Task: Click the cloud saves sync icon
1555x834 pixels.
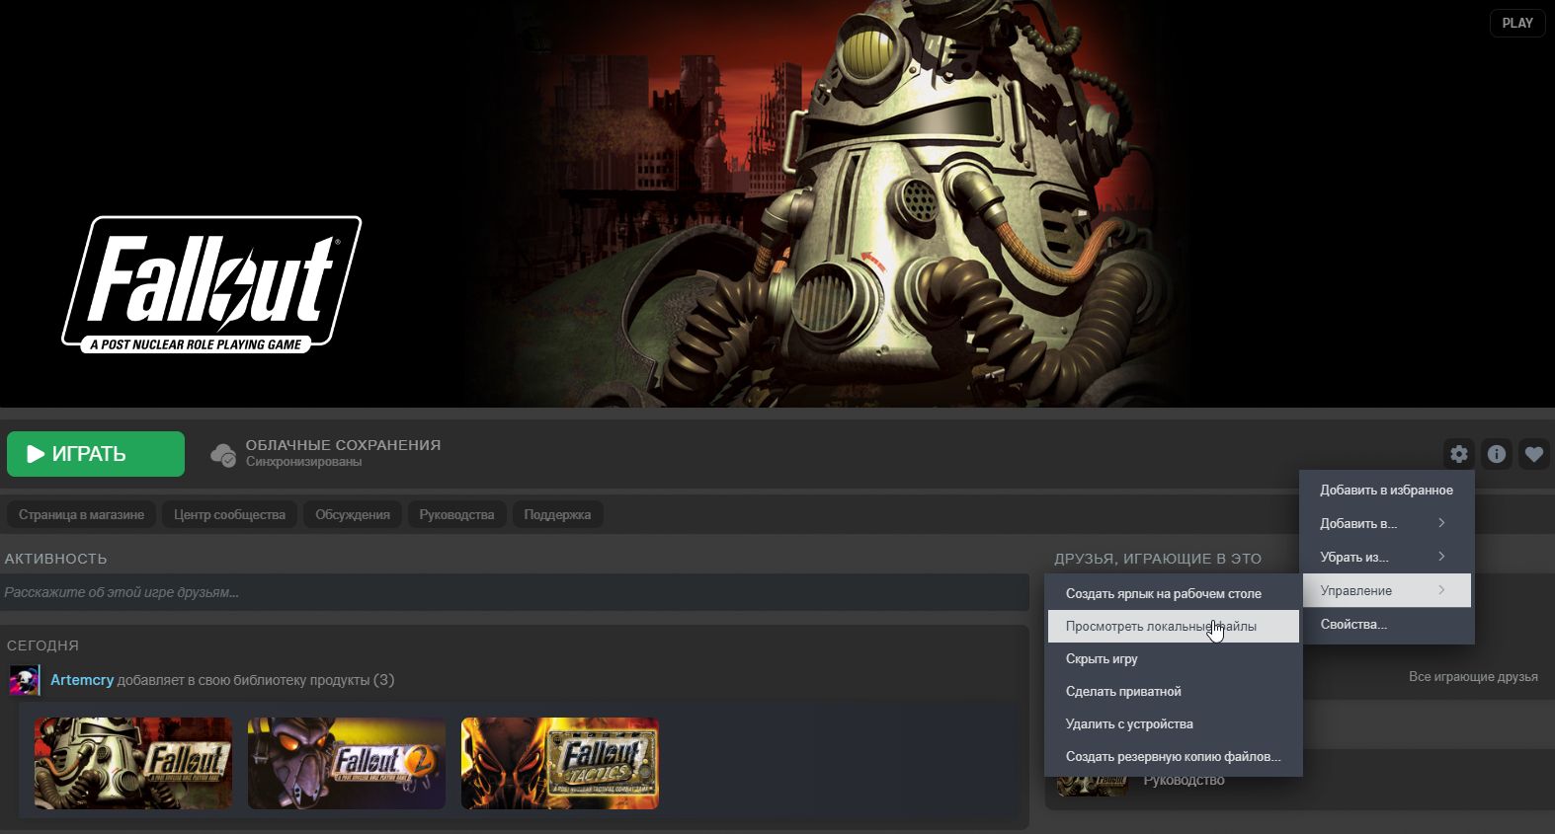Action: coord(223,455)
